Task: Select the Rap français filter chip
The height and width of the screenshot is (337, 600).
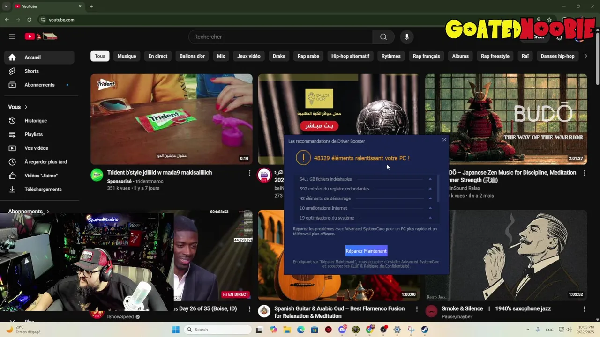Action: coord(426,56)
